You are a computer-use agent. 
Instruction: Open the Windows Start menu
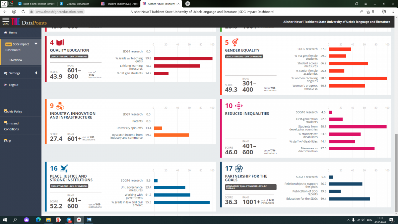[5, 220]
